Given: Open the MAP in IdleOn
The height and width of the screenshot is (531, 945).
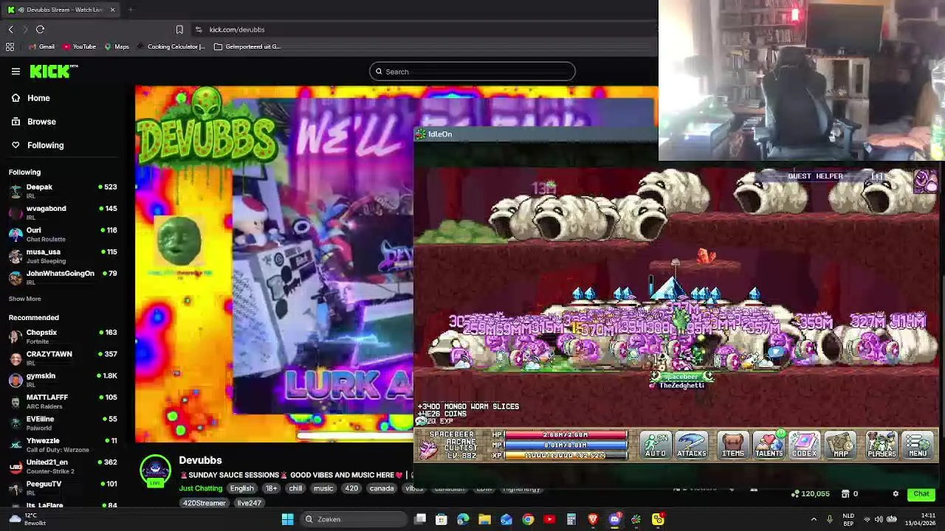Looking at the screenshot, I should tap(841, 445).
